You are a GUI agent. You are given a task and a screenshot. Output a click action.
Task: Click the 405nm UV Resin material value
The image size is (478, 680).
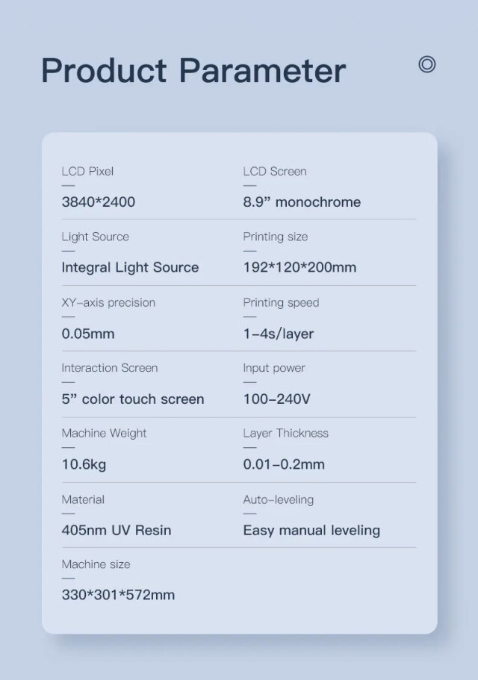[116, 531]
